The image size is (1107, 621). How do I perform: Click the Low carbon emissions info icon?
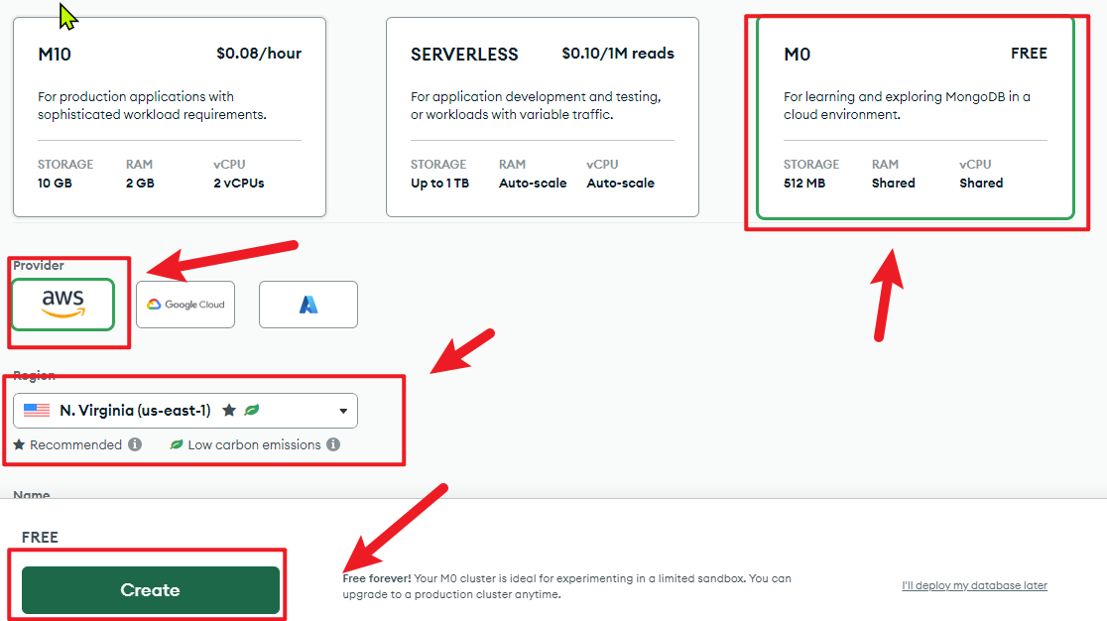333,444
